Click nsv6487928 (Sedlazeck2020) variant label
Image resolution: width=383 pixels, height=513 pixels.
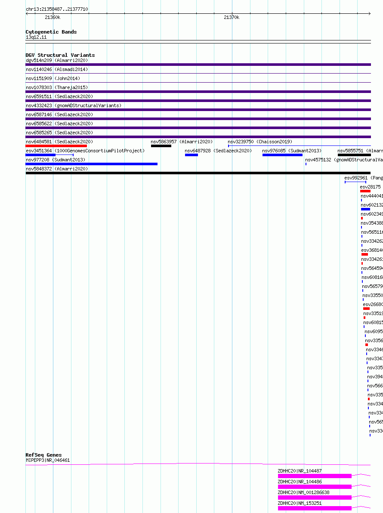[218, 151]
